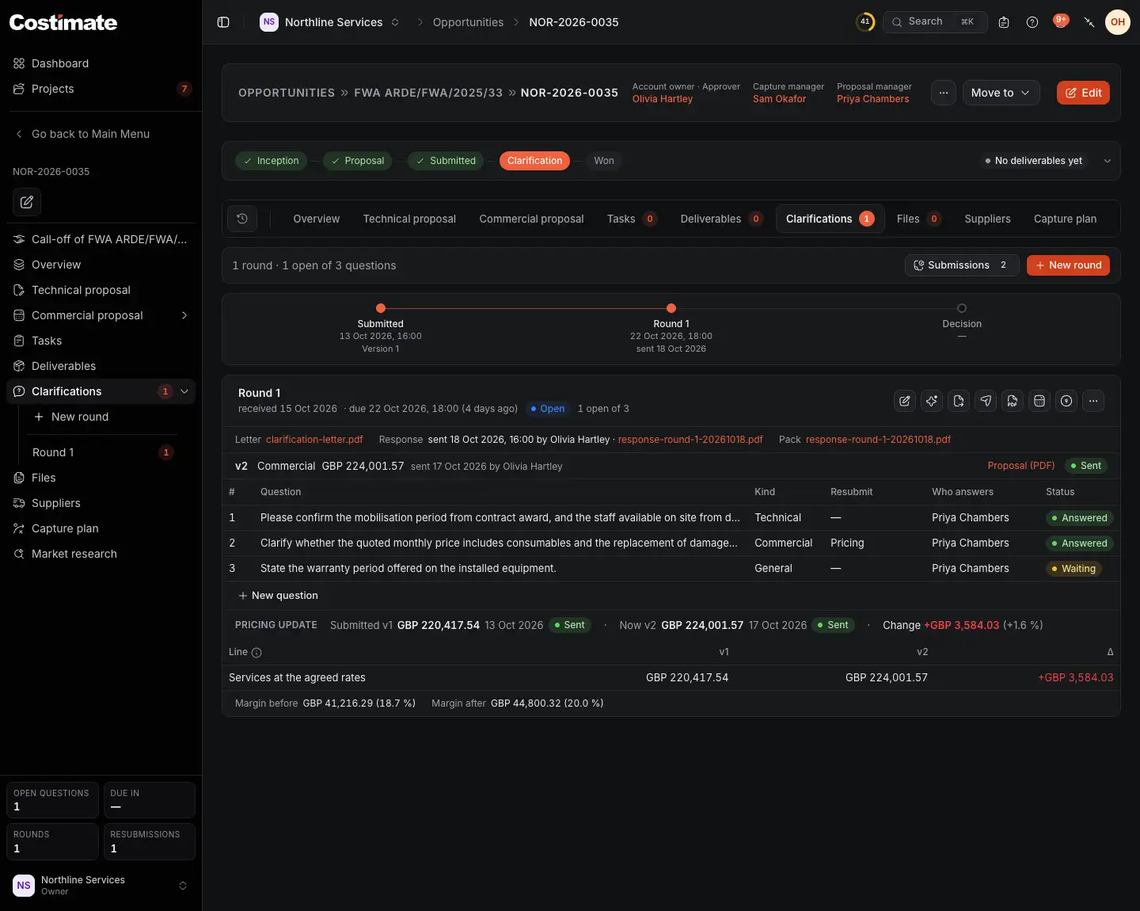Open the clipboard icon in the top bar
This screenshot has width=1140, height=911.
1004,22
